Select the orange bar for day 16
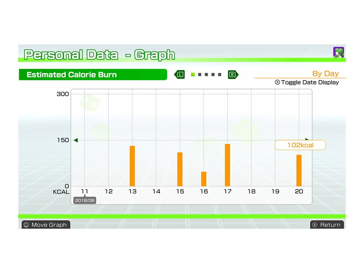Viewport: 364px width, 273px height. 204,179
